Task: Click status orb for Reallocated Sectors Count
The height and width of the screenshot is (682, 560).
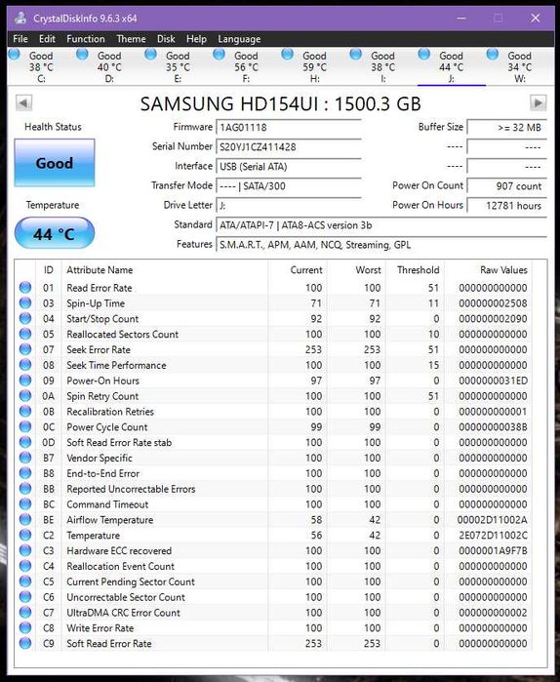Action: pos(25,334)
